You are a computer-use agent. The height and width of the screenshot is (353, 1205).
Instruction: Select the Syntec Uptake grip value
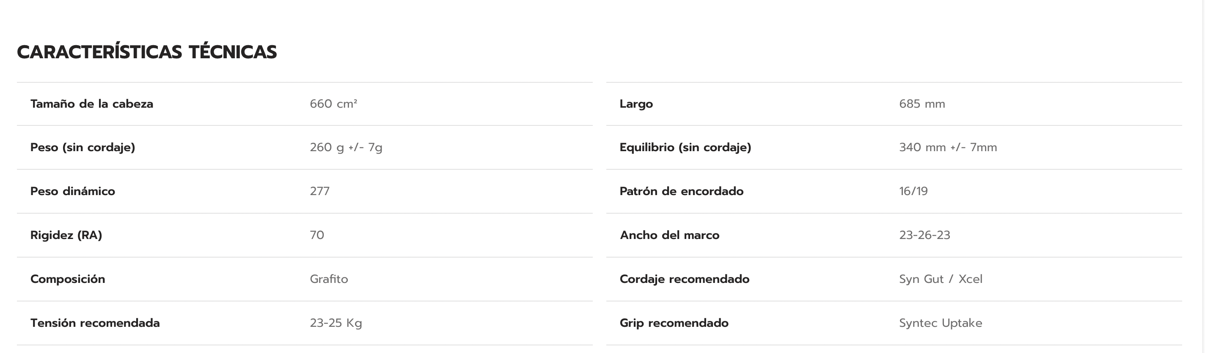(x=940, y=323)
